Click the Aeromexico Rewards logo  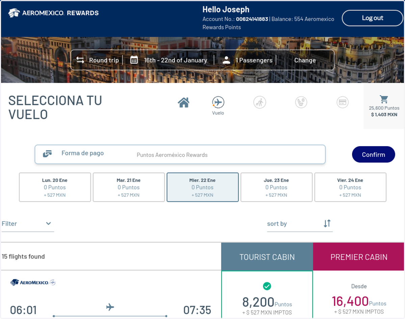53,13
